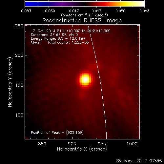Click the 'Total counts: 1.22E+05' text

pos(68,42)
